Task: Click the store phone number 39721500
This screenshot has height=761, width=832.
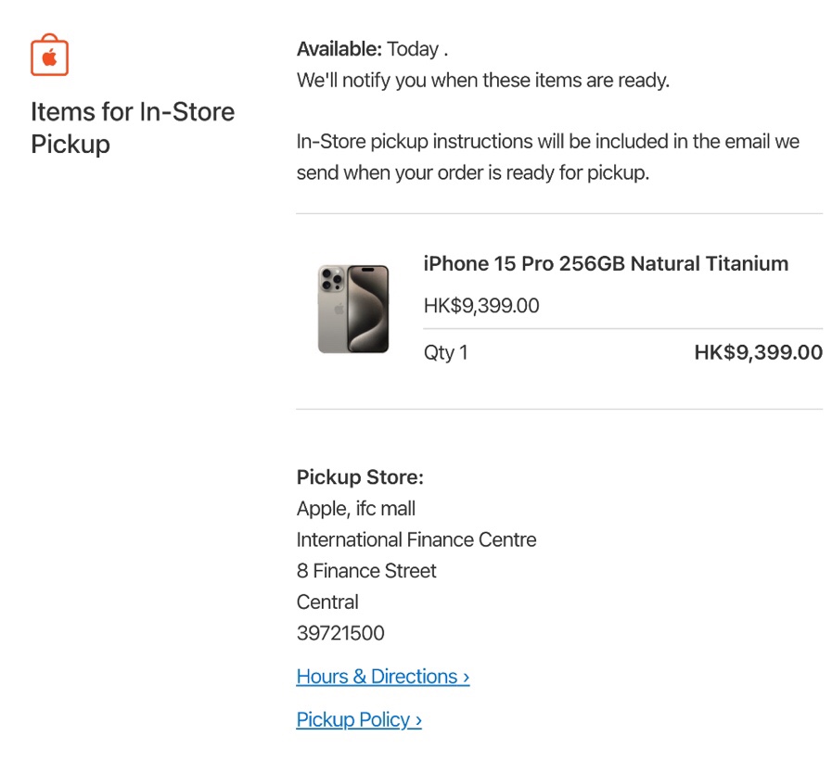Action: (340, 633)
